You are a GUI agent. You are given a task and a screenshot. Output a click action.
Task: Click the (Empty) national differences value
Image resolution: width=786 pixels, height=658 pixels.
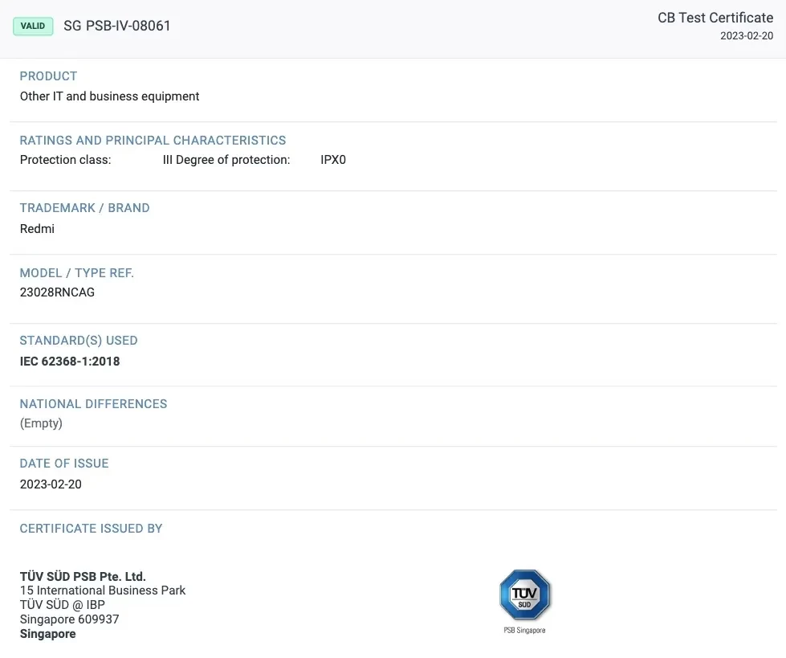pyautogui.click(x=41, y=423)
